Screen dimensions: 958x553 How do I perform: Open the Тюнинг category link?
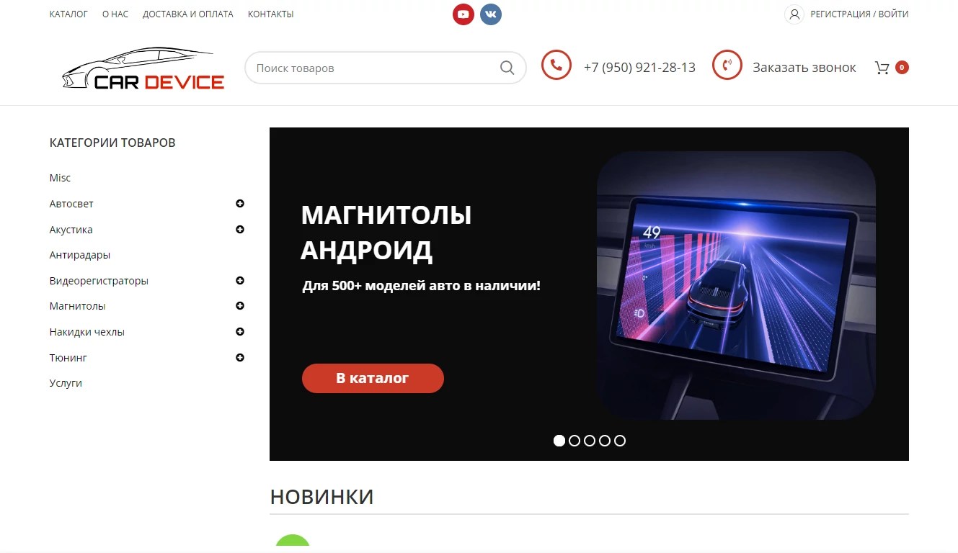point(68,358)
